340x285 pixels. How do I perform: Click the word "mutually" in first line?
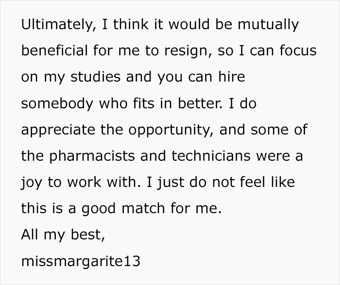(x=269, y=24)
